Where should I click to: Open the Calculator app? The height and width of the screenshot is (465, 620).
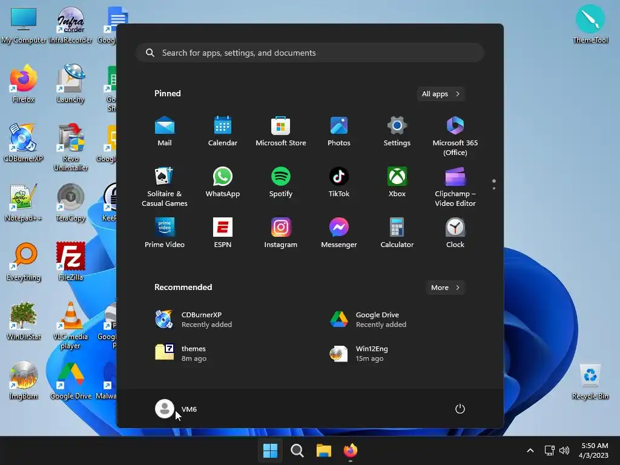click(397, 233)
